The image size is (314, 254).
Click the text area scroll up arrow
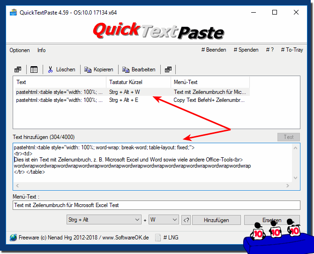click(x=296, y=148)
